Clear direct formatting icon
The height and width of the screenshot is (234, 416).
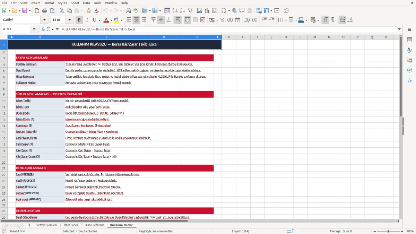97,11
